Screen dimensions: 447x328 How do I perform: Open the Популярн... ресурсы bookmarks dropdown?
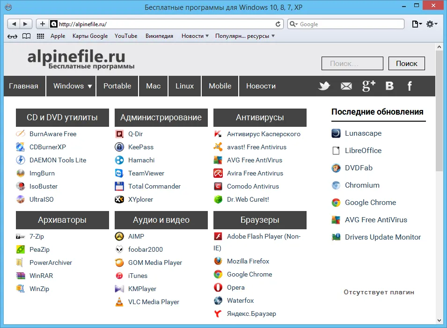pos(245,36)
